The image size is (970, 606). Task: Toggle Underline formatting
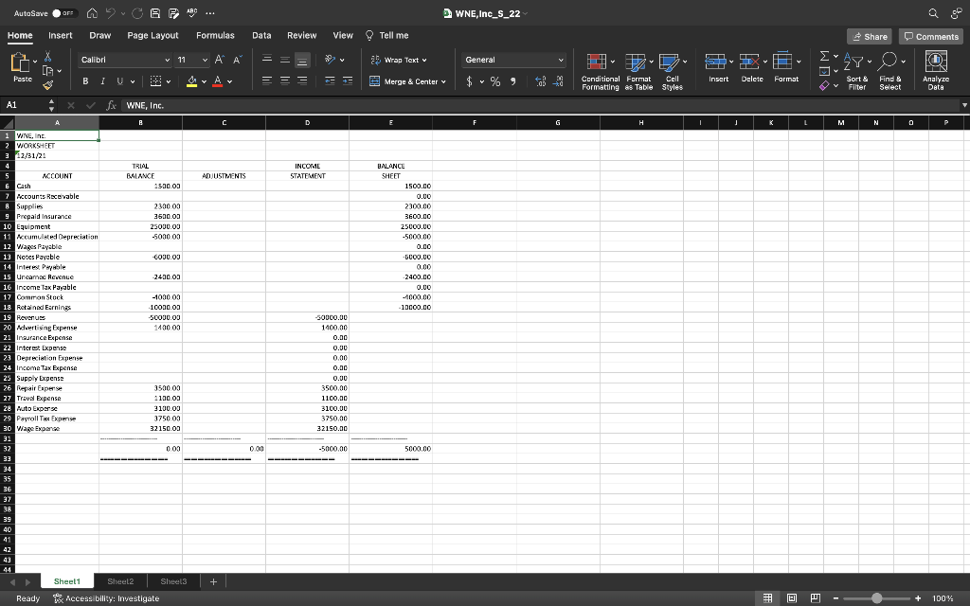coord(119,81)
